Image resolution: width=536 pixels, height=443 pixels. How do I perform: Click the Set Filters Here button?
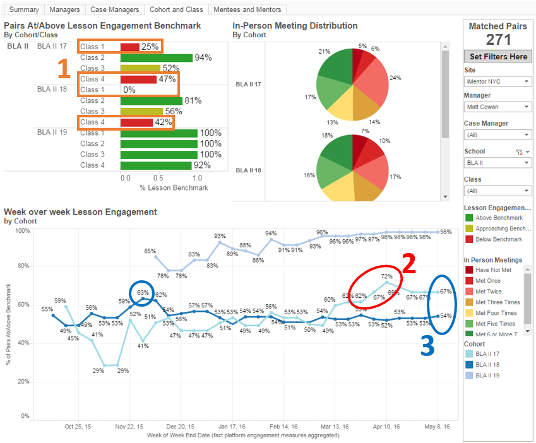point(498,56)
